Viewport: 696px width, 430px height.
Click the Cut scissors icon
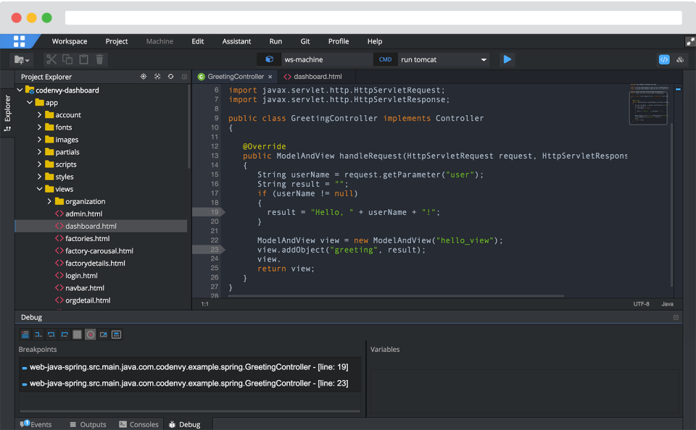[51, 59]
